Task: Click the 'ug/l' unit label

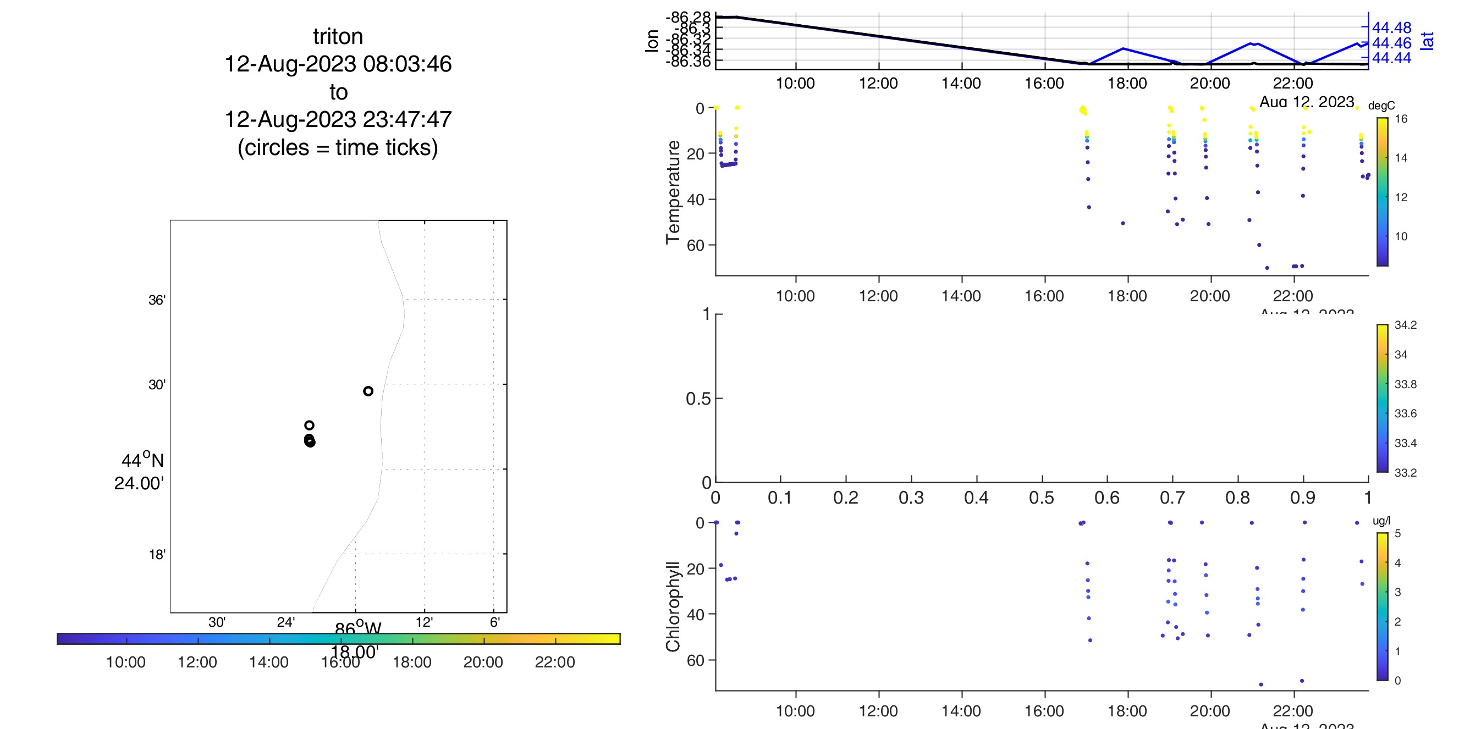Action: 1381,521
